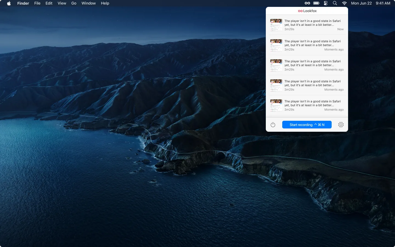Check the battery status icon
This screenshot has height=247, width=395.
point(316,3)
